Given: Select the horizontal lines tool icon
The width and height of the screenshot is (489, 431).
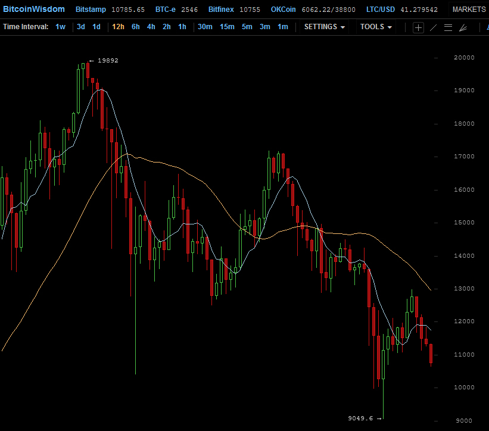Looking at the screenshot, I should coord(448,27).
